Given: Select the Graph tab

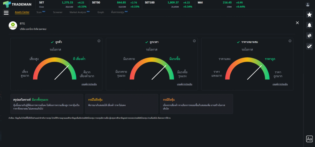Looking at the screenshot, I should 101,12.
